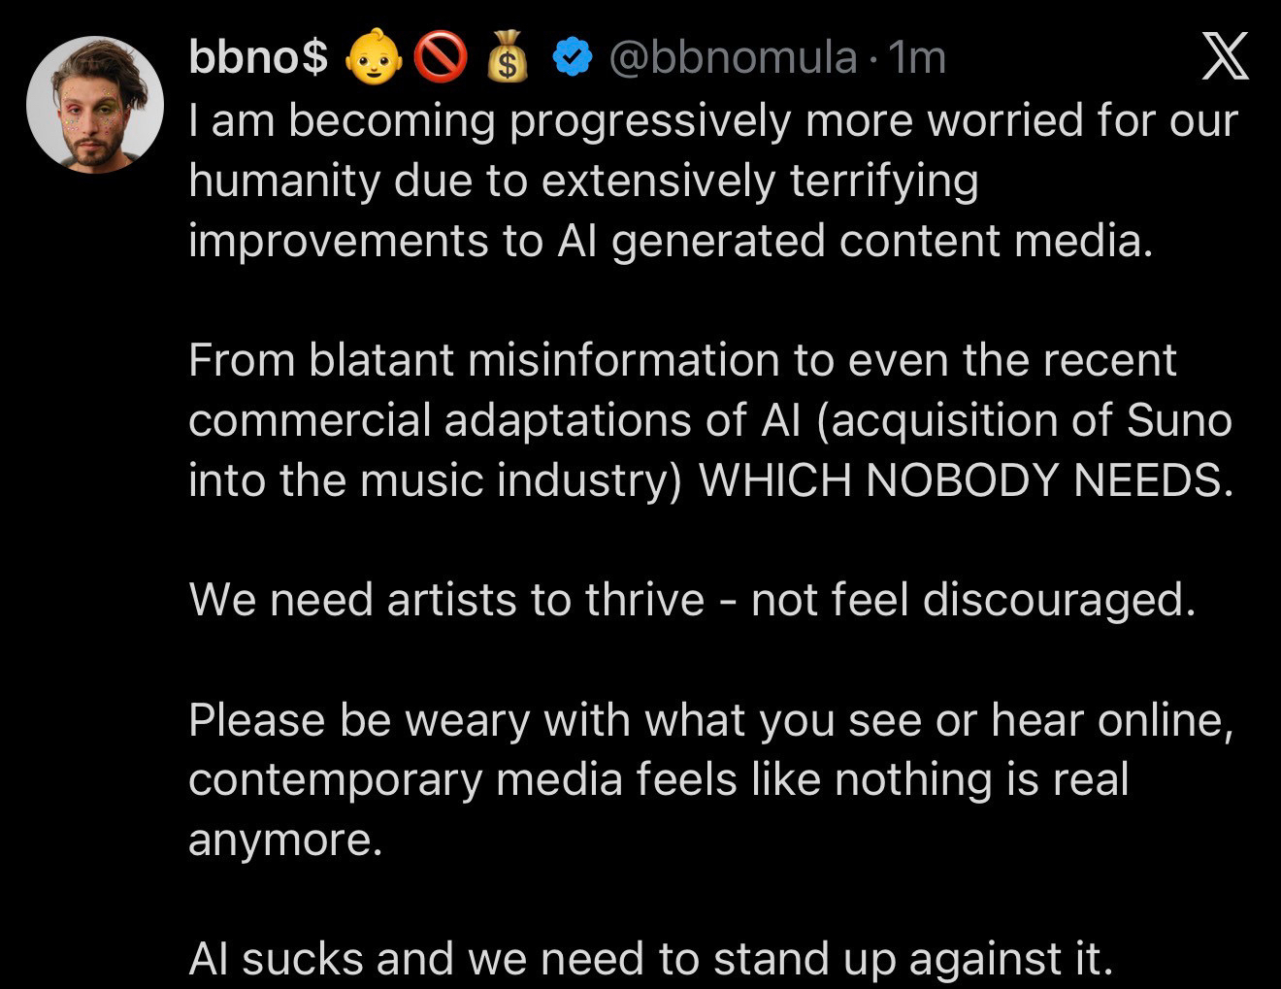Click the line starting "I am becoming progressively"
The height and width of the screenshot is (989, 1281).
(x=713, y=121)
